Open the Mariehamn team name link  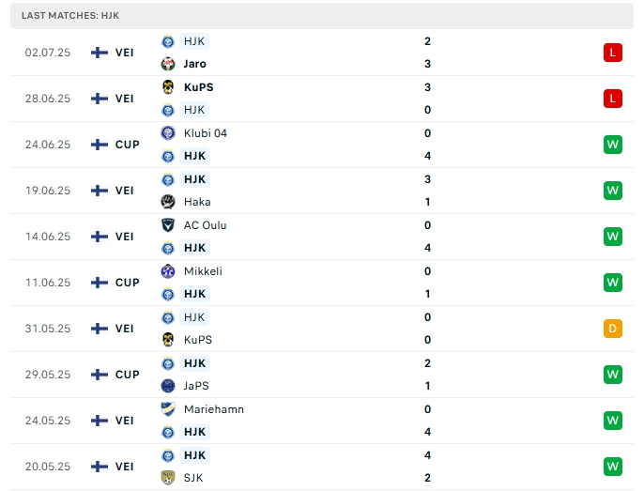(214, 409)
